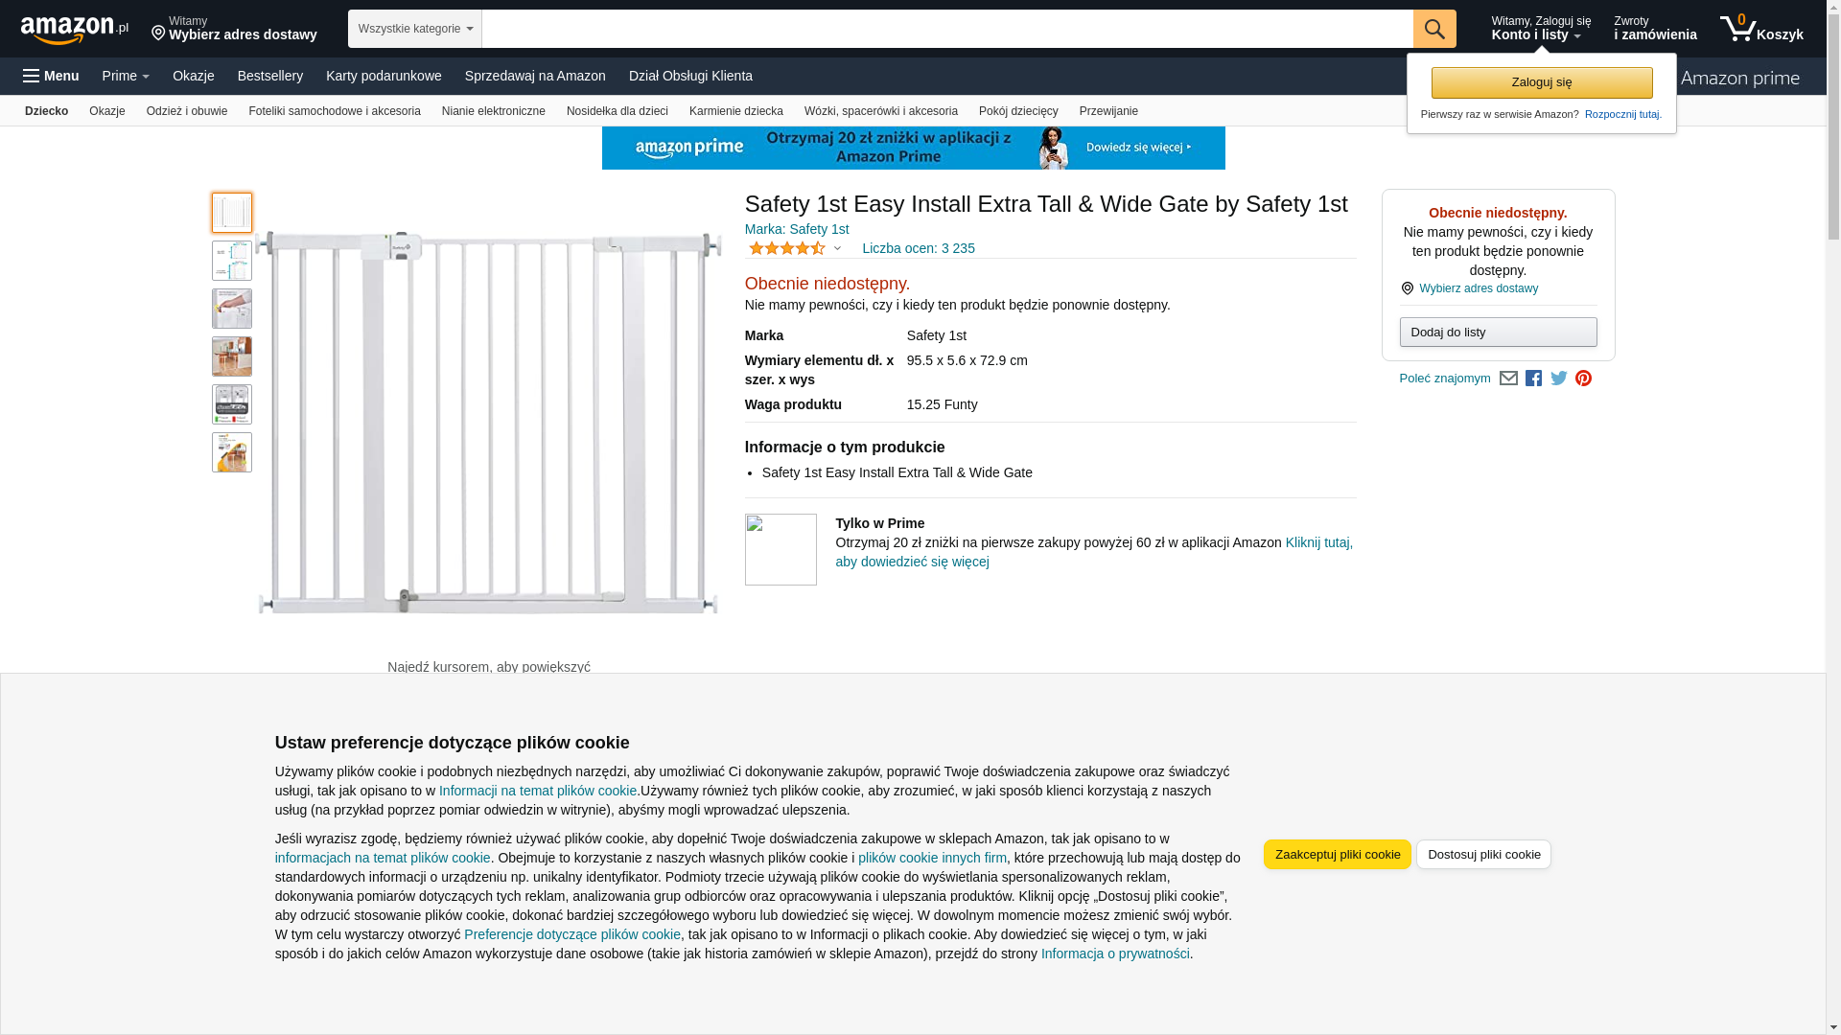Click the orange search magnifier button

coord(1433,29)
